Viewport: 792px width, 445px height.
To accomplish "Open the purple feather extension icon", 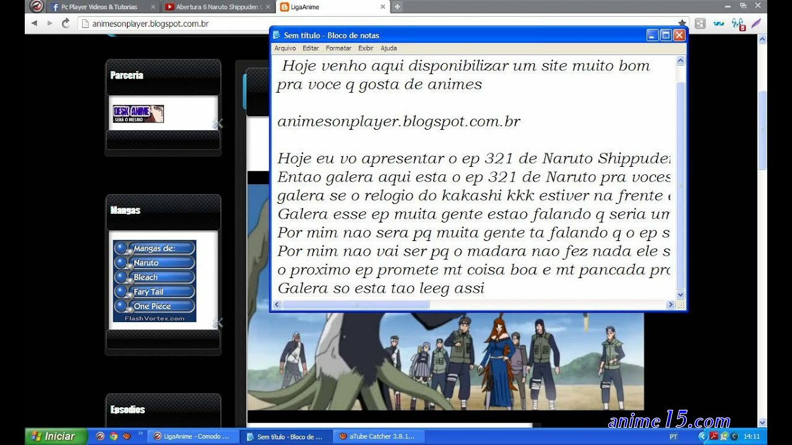I will point(756,23).
